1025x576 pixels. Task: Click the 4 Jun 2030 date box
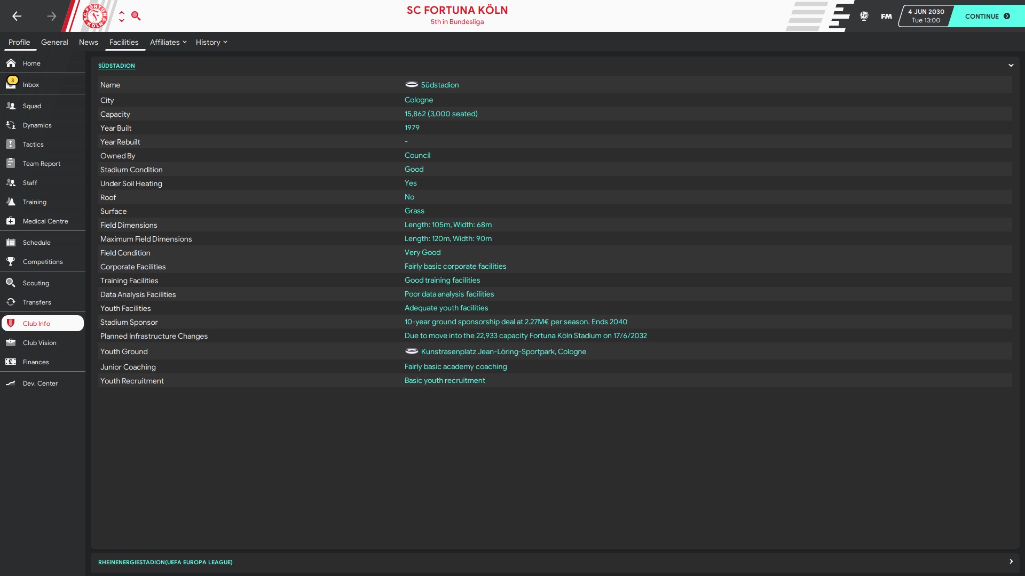click(926, 16)
